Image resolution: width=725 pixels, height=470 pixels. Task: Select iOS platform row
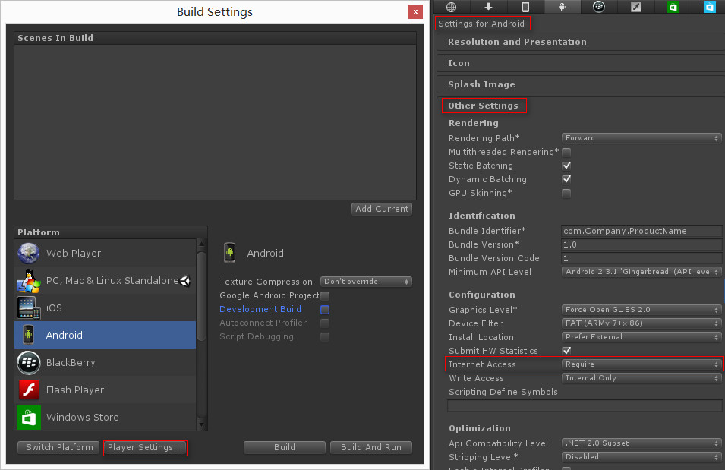[106, 308]
